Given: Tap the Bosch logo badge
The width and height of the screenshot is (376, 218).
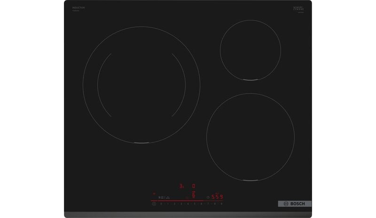Looking at the screenshot, I should (295, 203).
